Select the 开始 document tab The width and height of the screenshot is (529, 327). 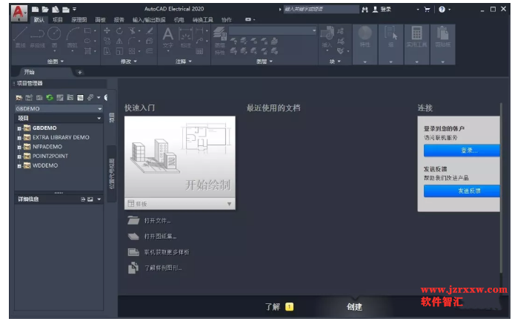[x=30, y=72]
